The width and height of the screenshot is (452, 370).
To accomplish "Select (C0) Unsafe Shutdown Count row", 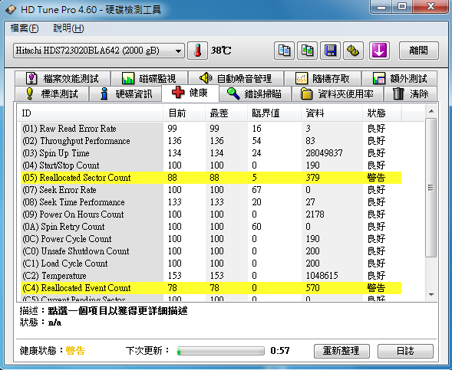I will tap(211, 251).
